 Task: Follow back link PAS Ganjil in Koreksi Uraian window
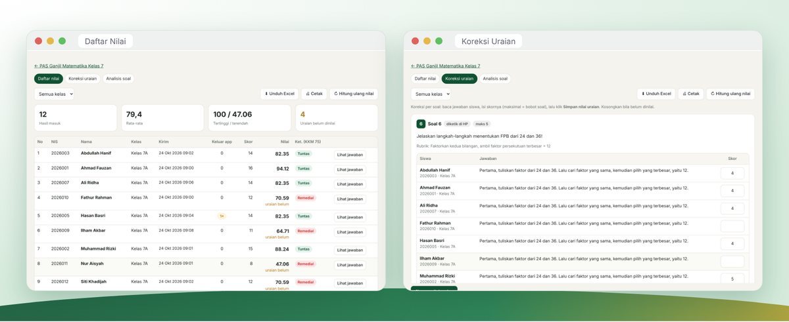pos(446,66)
